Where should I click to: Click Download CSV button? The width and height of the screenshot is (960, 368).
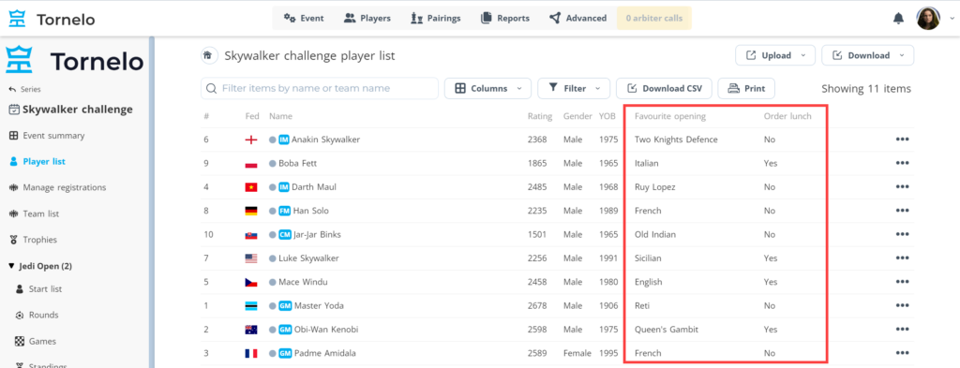point(664,89)
